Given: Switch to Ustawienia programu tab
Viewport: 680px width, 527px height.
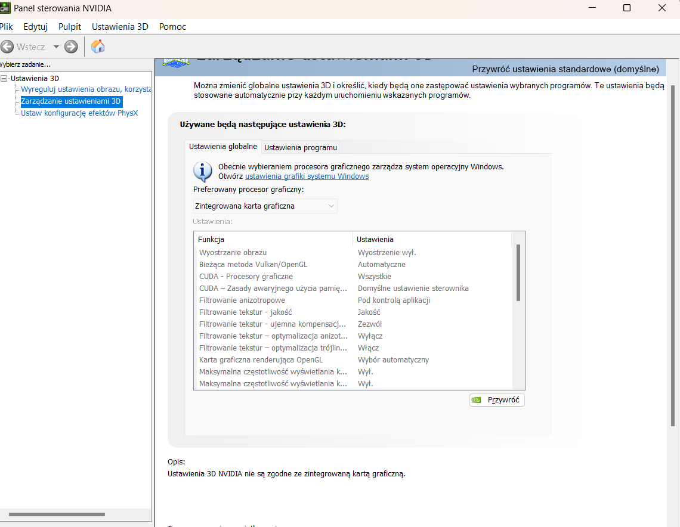Looking at the screenshot, I should (301, 147).
